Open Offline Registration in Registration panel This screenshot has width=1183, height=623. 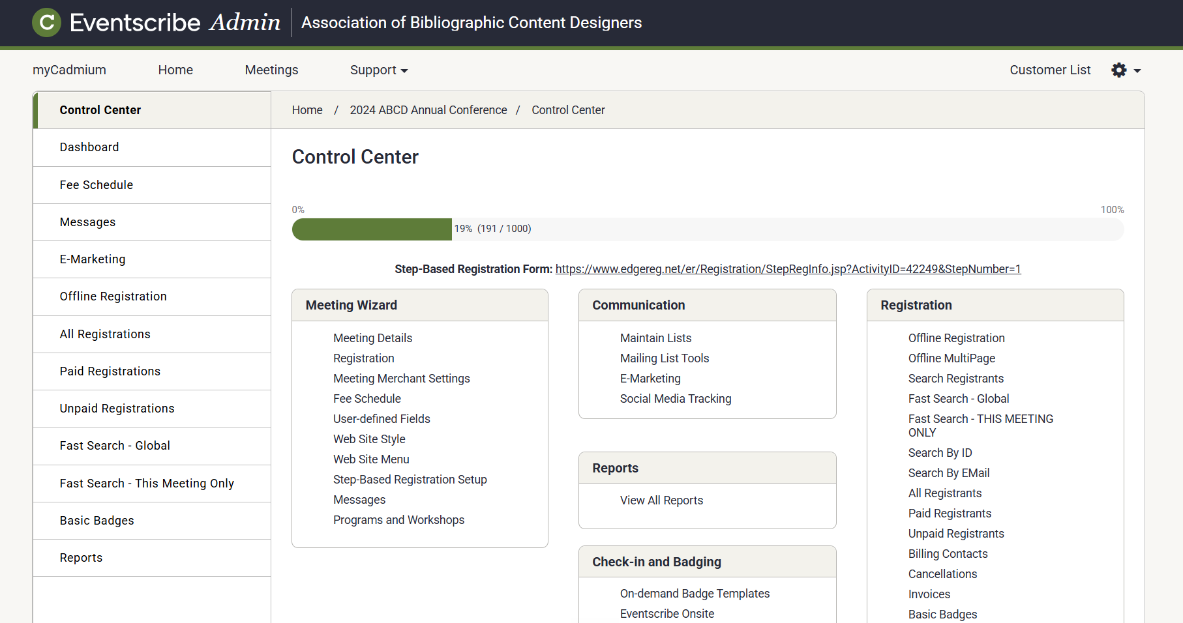click(x=957, y=338)
